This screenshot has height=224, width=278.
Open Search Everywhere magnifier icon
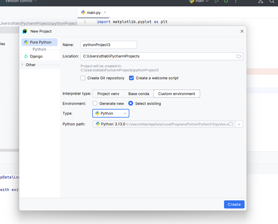272,1
